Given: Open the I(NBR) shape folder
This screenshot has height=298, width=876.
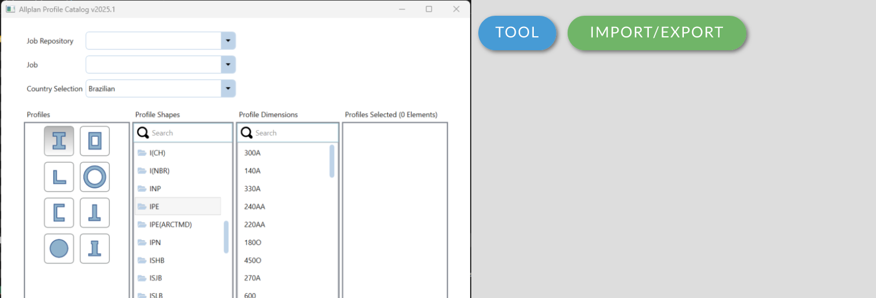Looking at the screenshot, I should click(159, 171).
